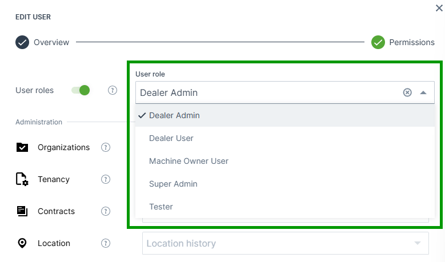The image size is (445, 262).
Task: Click the Organizations folder icon
Action: (22, 147)
